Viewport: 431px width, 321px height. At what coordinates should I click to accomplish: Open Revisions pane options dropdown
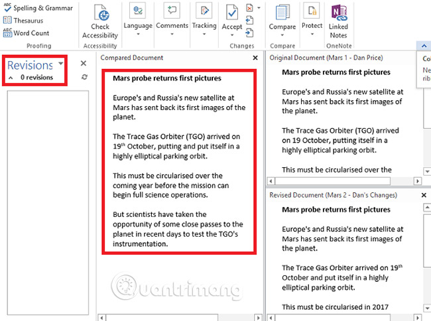[61, 64]
